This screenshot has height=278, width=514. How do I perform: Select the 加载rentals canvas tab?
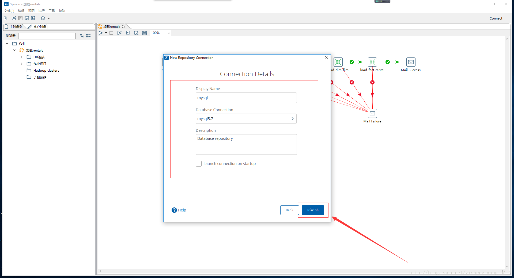pos(112,26)
